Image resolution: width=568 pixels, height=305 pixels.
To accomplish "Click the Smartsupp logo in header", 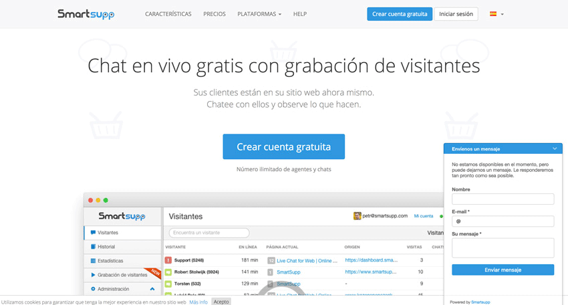I will (x=86, y=14).
